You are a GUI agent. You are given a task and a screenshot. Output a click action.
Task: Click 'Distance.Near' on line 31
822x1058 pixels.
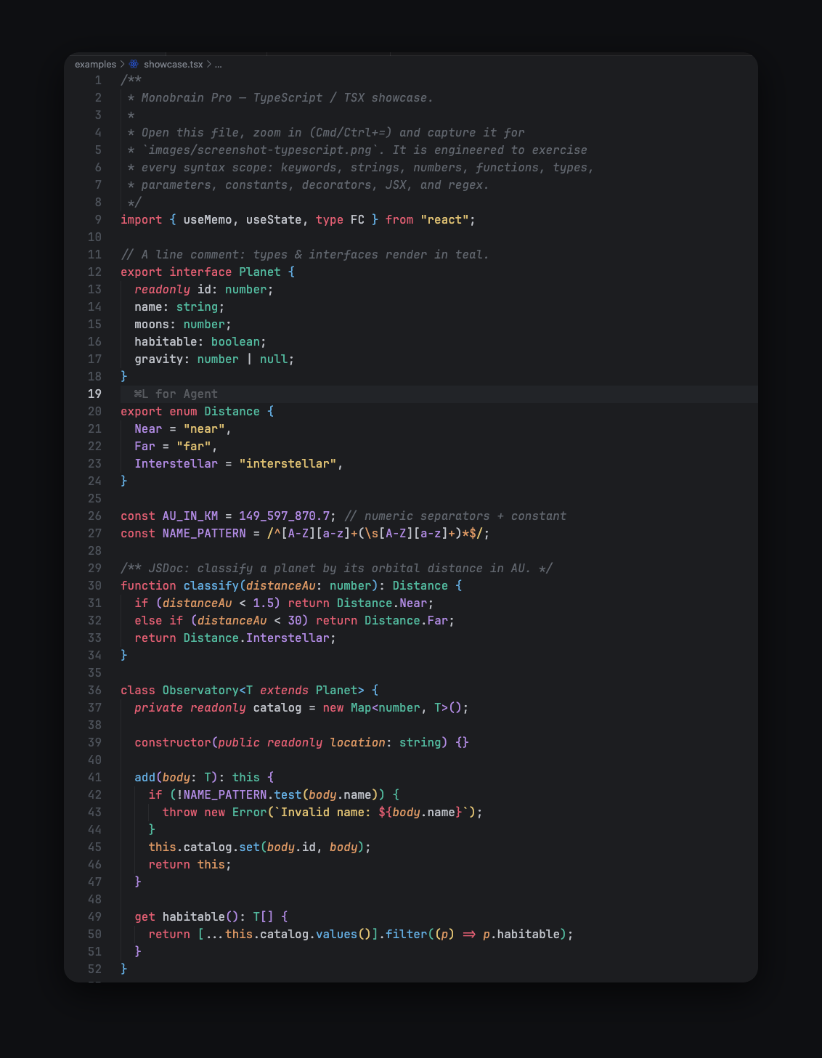coord(382,603)
